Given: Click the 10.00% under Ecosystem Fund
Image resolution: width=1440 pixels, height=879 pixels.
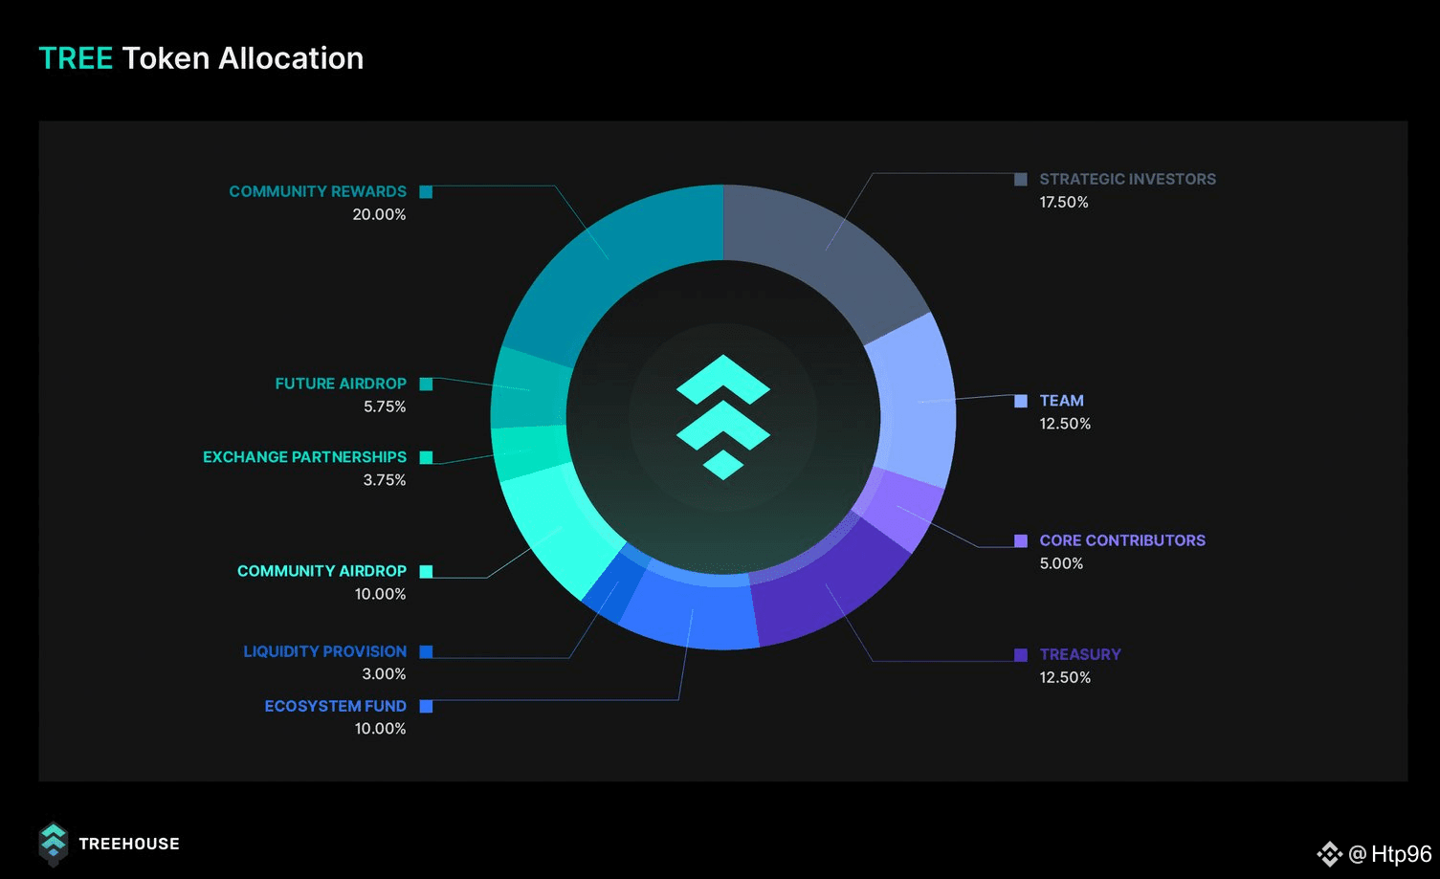Looking at the screenshot, I should (x=380, y=730).
